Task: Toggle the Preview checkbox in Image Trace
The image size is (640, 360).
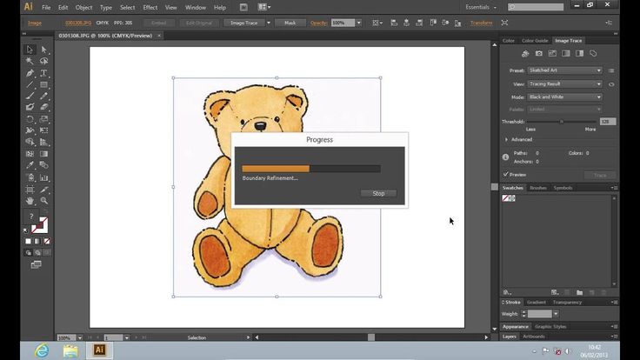Action: [506, 174]
